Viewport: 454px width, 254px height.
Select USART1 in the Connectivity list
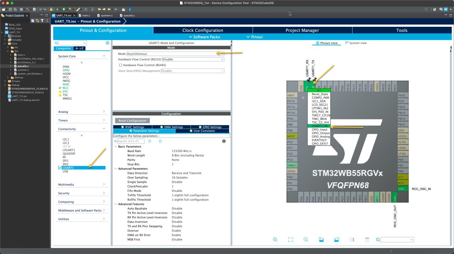click(67, 167)
